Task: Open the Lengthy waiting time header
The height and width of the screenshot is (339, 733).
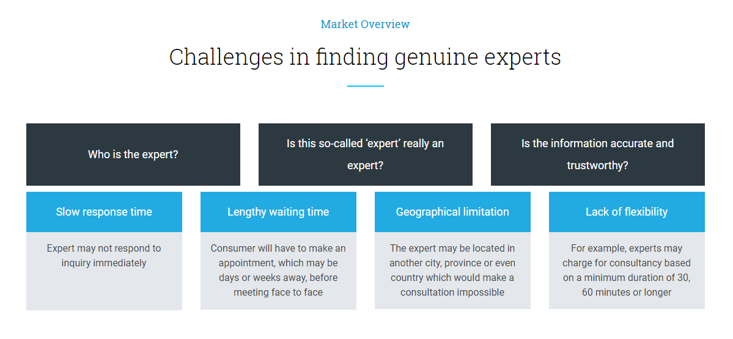Action: pyautogui.click(x=279, y=212)
